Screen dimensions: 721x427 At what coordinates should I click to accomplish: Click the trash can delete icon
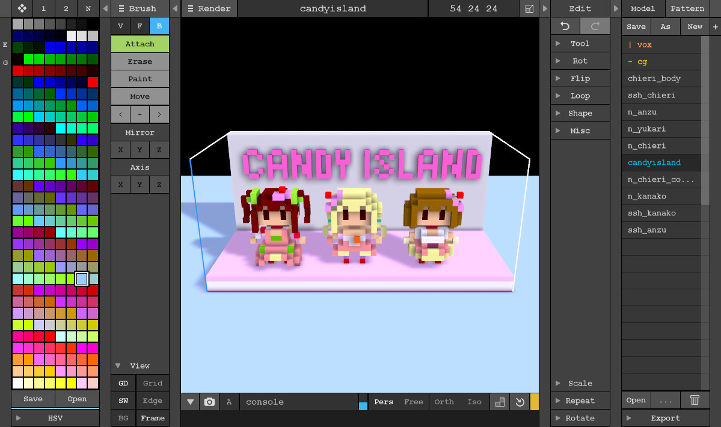click(x=695, y=400)
